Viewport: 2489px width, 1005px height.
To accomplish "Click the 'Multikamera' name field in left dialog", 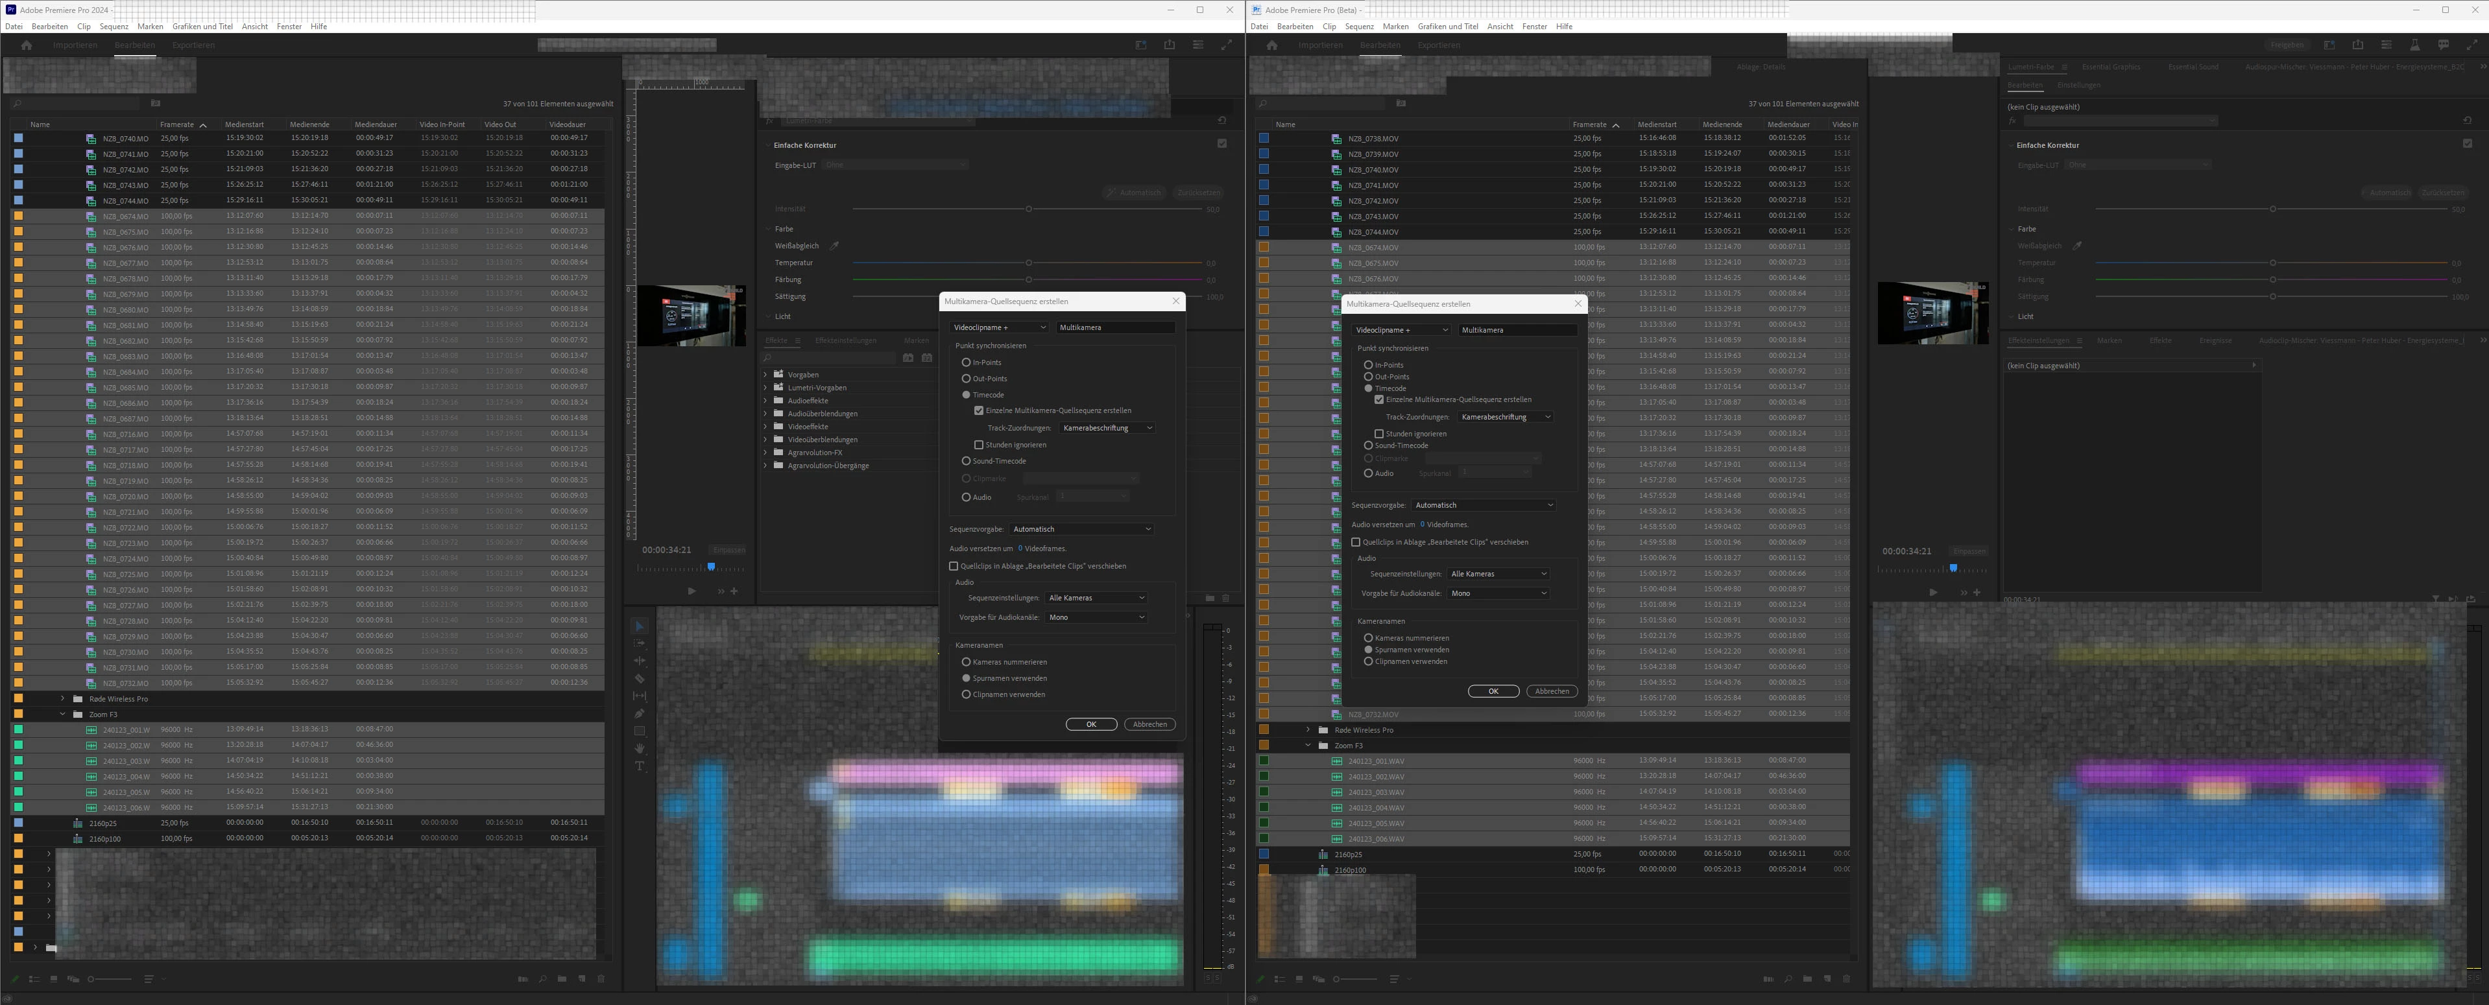I will click(x=1115, y=327).
